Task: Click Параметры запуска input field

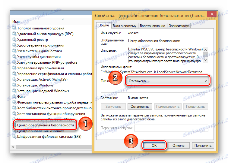Action: pyautogui.click(x=171, y=128)
